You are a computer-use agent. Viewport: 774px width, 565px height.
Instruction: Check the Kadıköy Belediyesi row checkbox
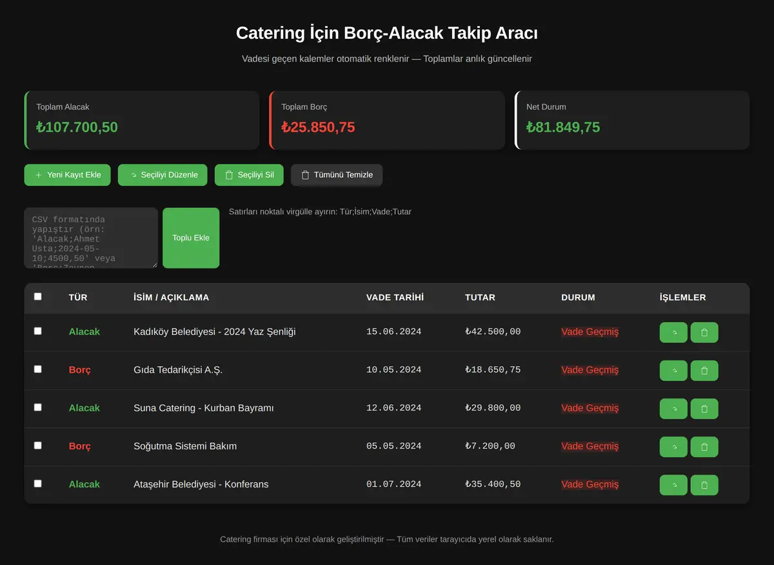[x=37, y=331]
